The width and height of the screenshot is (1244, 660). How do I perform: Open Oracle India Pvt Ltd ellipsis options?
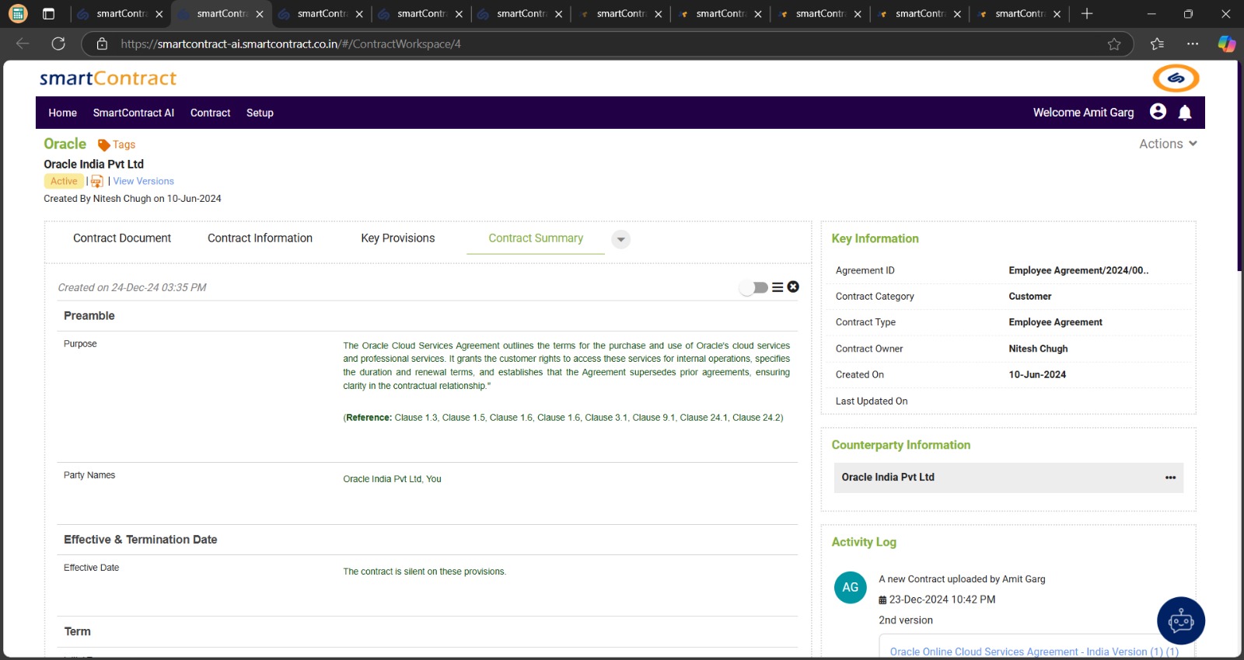1170,478
